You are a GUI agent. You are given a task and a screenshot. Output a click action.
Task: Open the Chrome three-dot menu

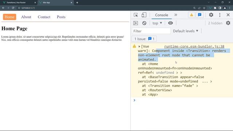click(x=230, y=8)
